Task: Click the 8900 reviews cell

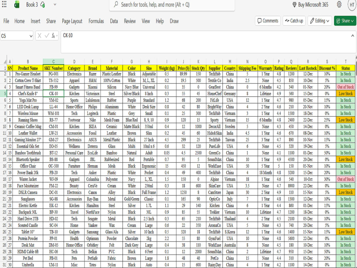Action: (291, 186)
